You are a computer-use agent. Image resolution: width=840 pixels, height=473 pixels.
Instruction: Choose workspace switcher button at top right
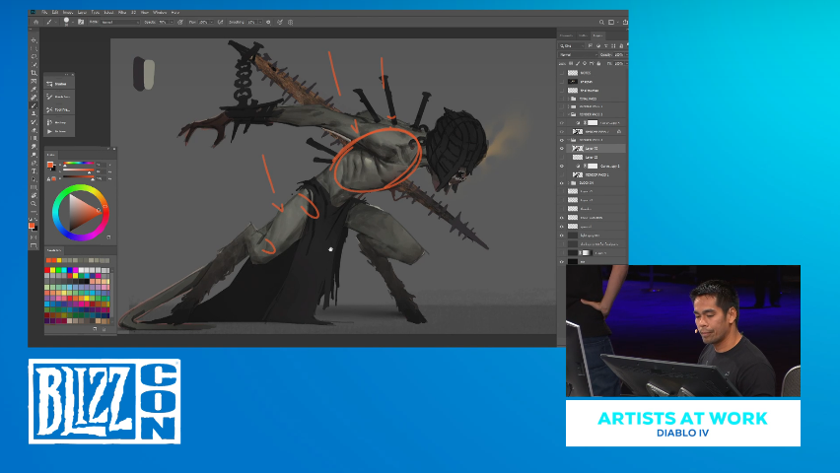click(611, 22)
